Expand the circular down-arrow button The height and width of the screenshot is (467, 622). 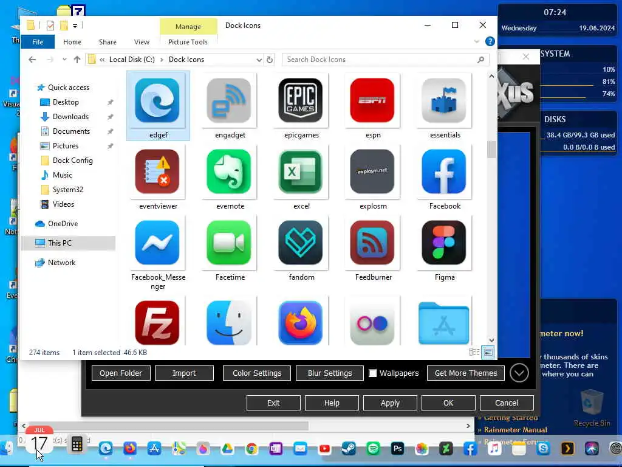[519, 373]
